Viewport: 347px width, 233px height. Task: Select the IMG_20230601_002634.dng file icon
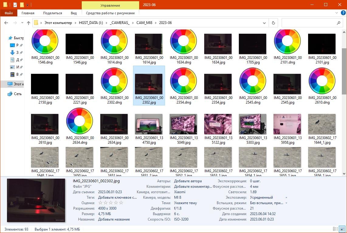tap(80, 121)
